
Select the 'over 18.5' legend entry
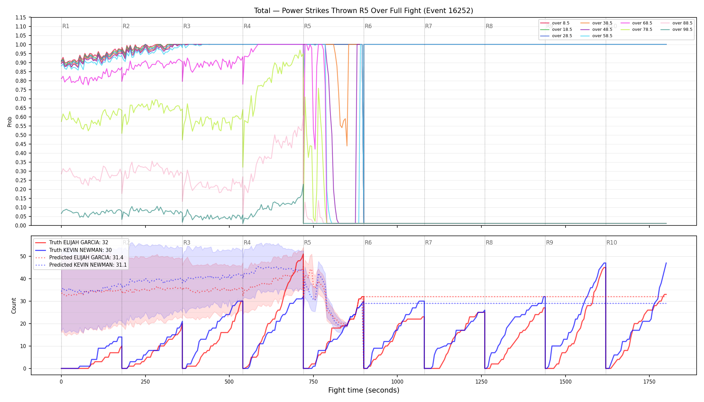point(556,29)
